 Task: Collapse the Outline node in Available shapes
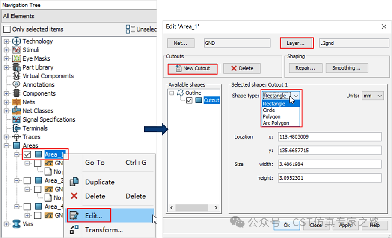(172, 93)
